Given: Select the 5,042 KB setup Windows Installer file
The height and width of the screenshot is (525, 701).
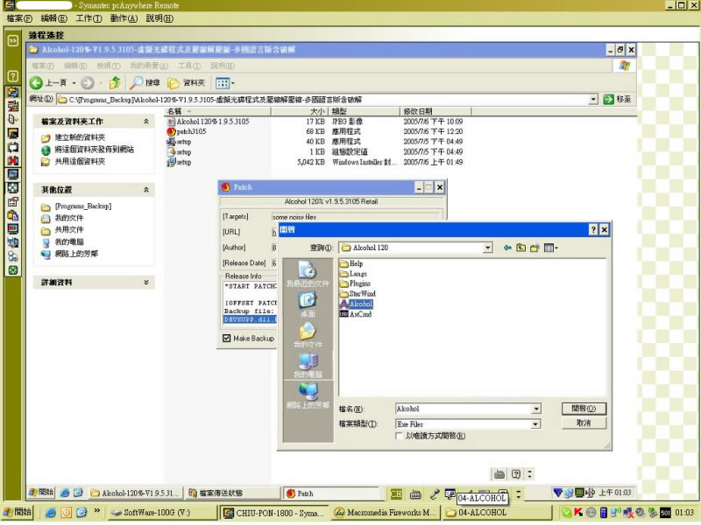Looking at the screenshot, I should pyautogui.click(x=180, y=162).
